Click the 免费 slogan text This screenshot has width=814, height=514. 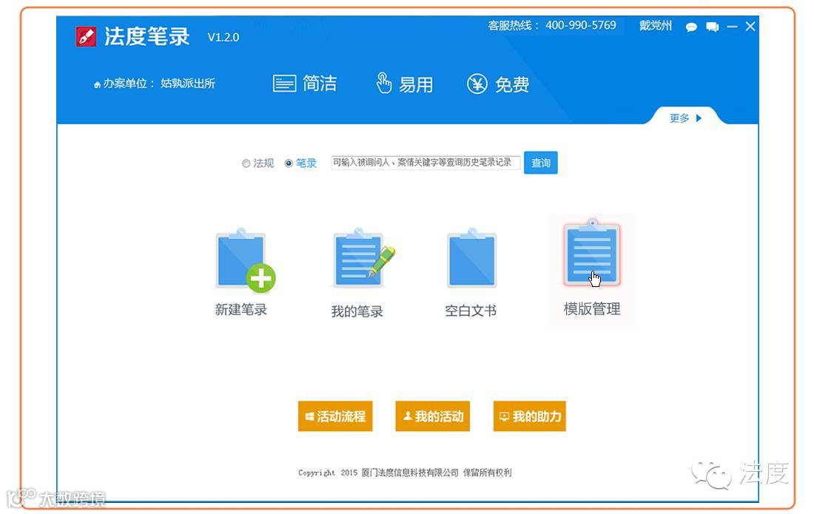click(x=512, y=84)
